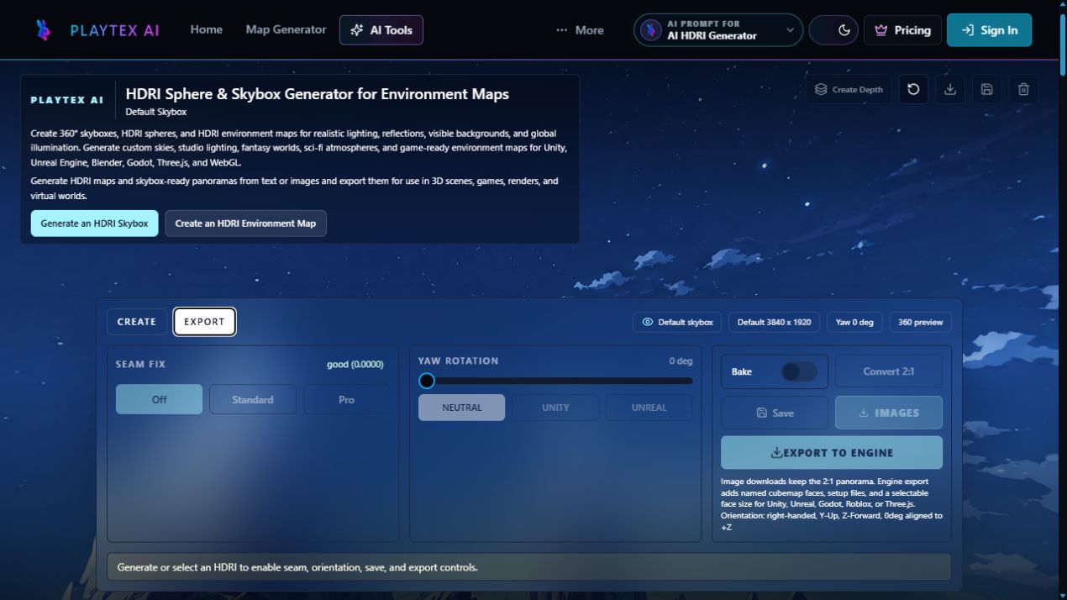Open the AI Tools menu
Screen dimensions: 1067x600
coord(381,30)
